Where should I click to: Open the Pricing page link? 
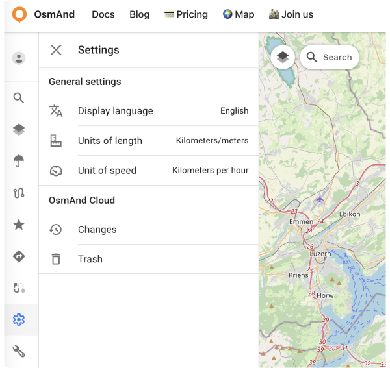coord(186,14)
